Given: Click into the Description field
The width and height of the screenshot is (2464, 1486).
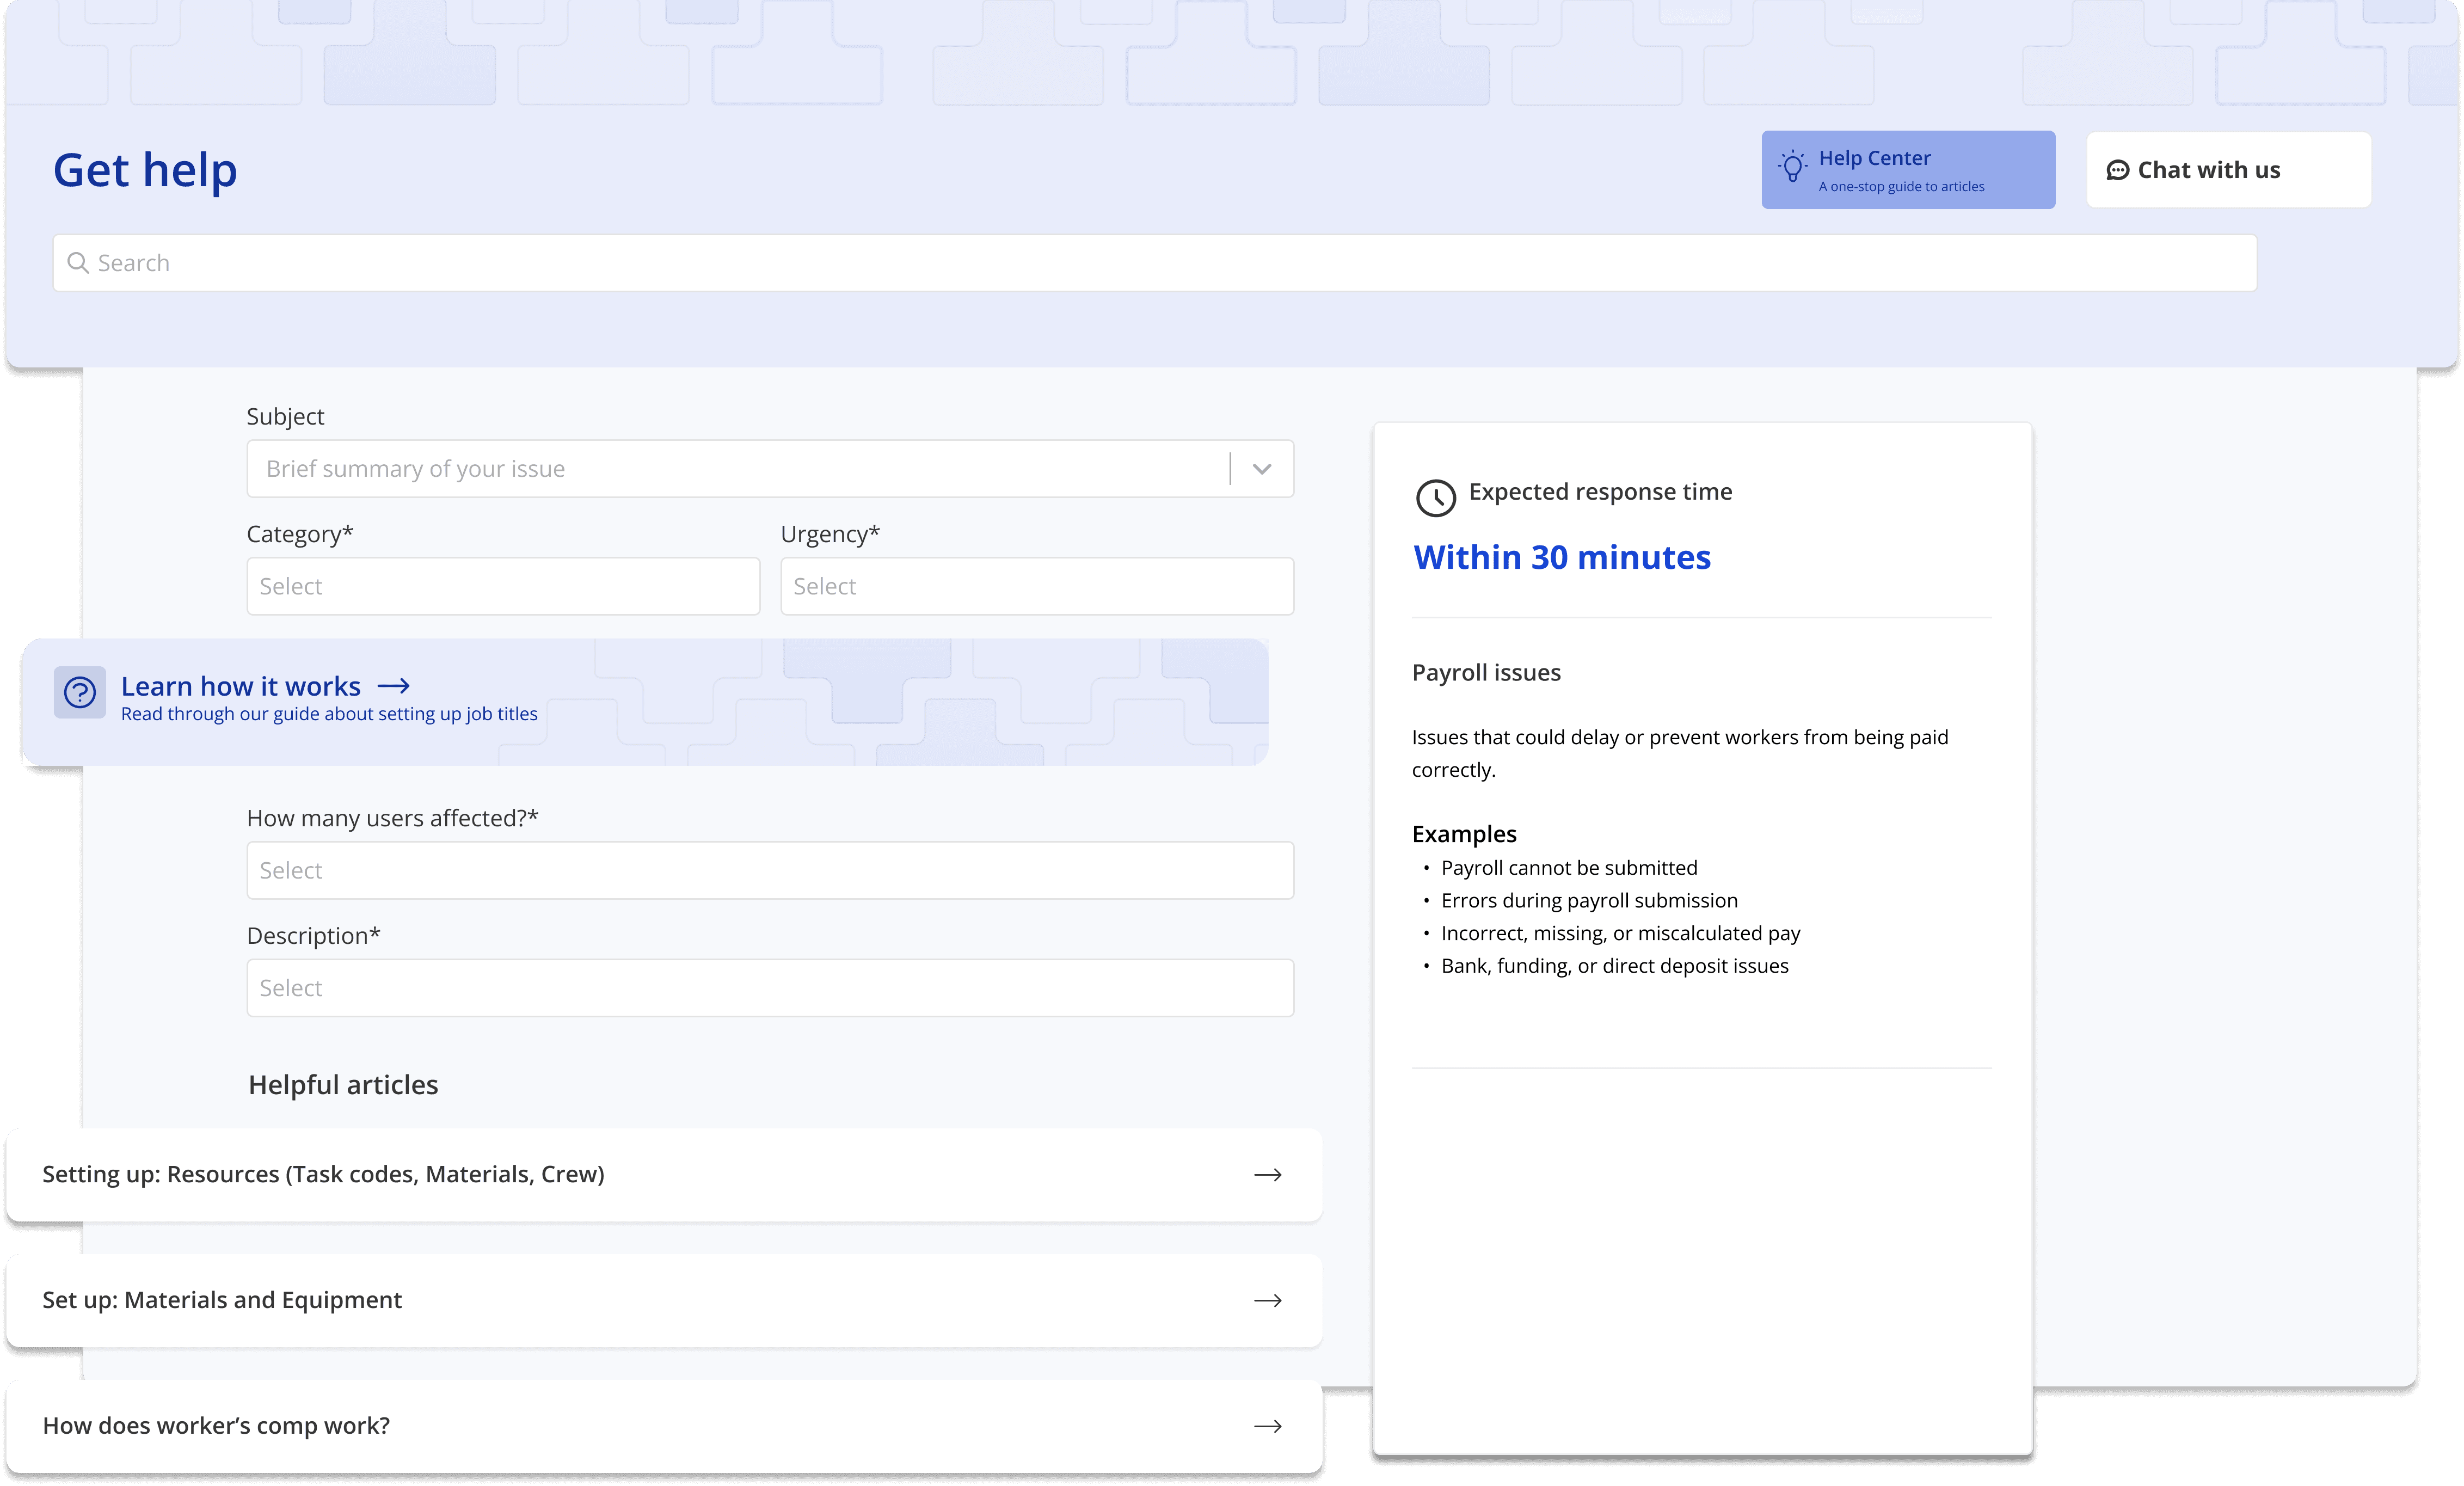Looking at the screenshot, I should tap(769, 988).
